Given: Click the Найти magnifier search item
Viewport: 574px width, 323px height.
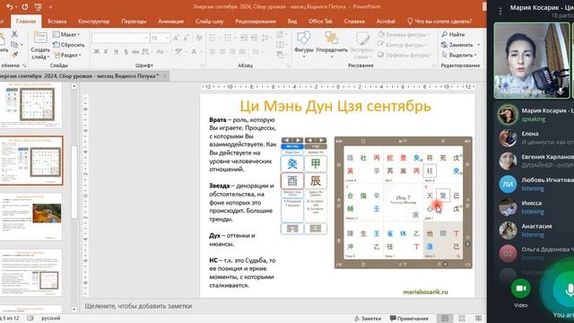Looking at the screenshot, I should (453, 34).
